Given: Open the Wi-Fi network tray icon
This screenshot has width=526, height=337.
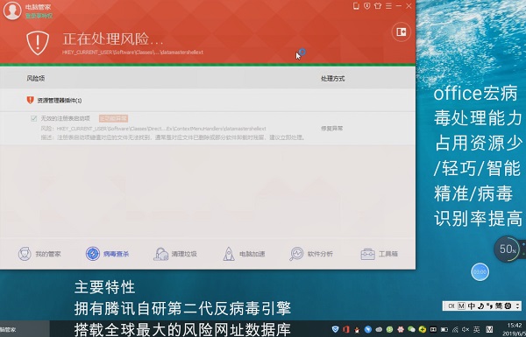Looking at the screenshot, I should click(455, 330).
